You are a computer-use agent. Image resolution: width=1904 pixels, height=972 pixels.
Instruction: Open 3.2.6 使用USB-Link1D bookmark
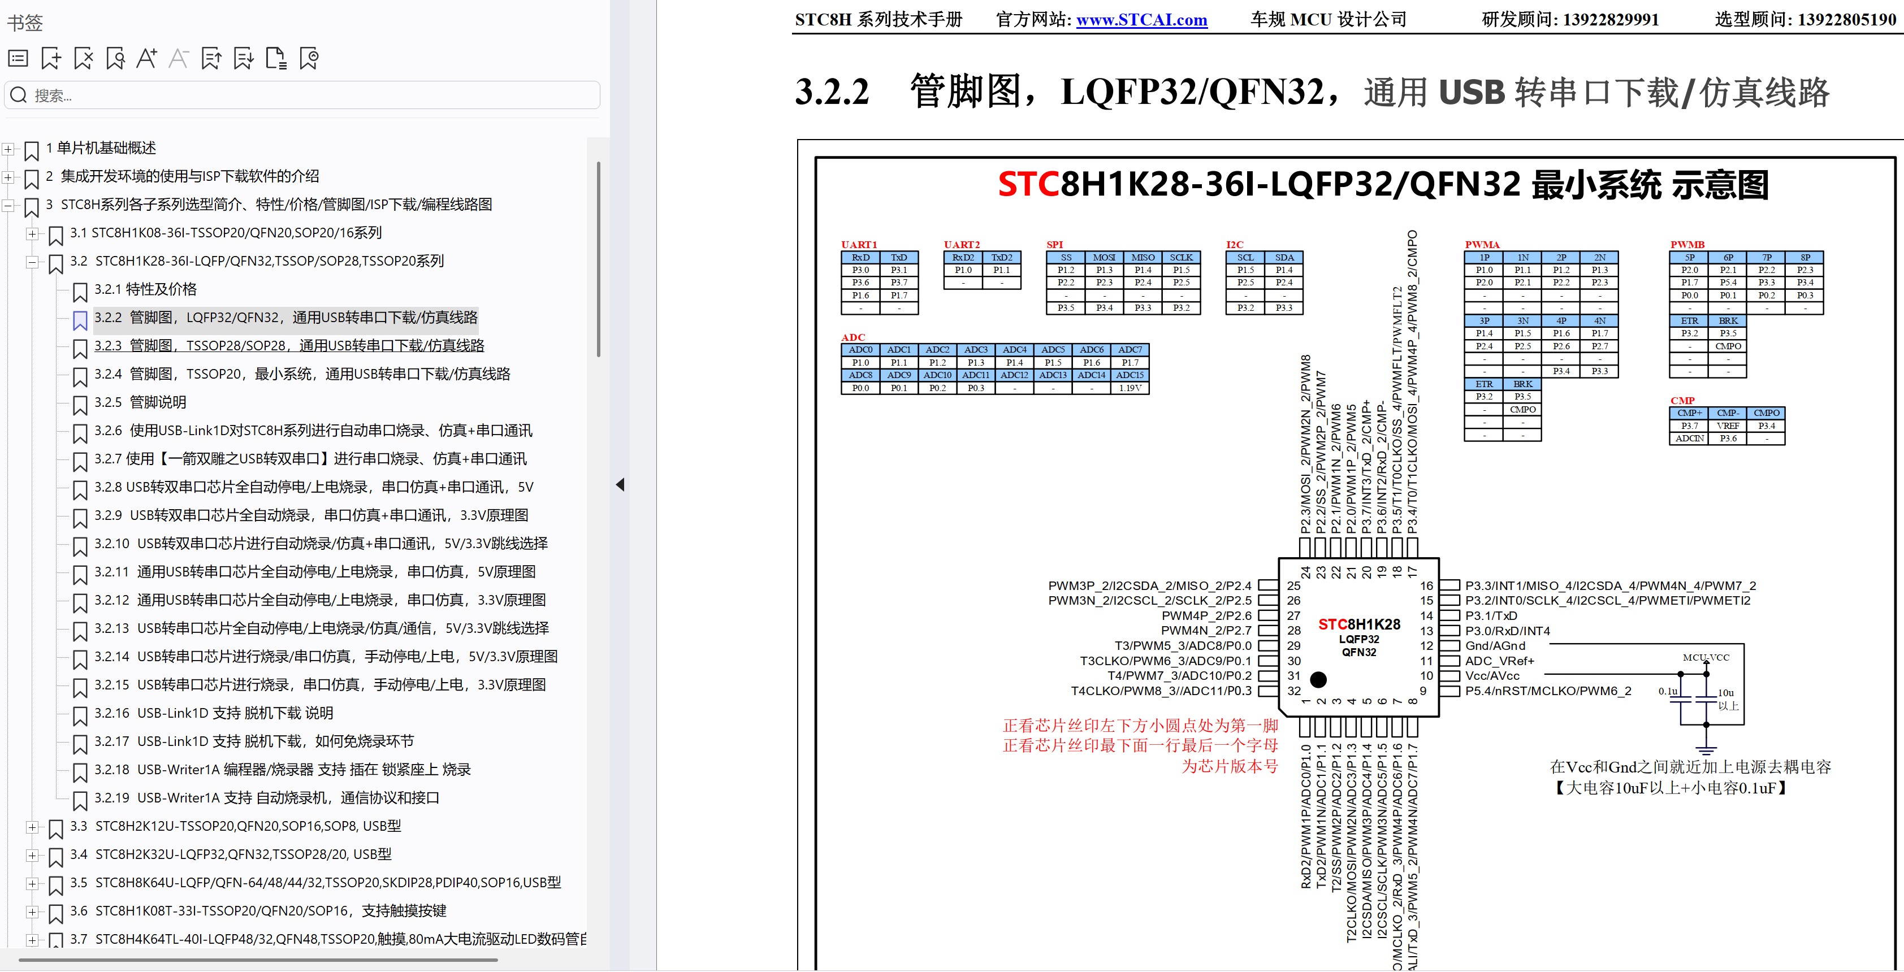[x=313, y=431]
